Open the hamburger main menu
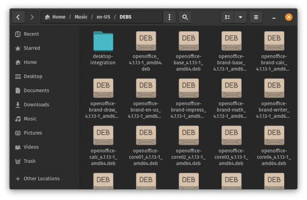The image size is (307, 200). coord(256,17)
